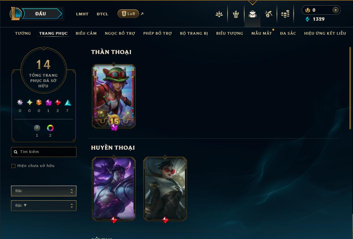The height and width of the screenshot is (239, 353).
Task: Select the Teemo mythic skin thumbnail
Action: pos(114,96)
